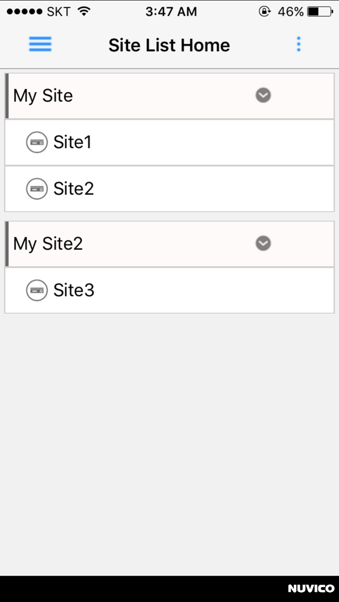
Task: Collapse the My Site2 group chevron
Action: [x=263, y=243]
